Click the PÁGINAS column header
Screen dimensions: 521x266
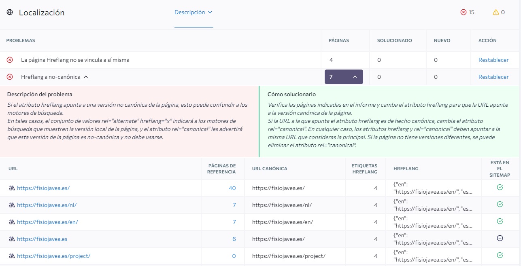(x=338, y=40)
